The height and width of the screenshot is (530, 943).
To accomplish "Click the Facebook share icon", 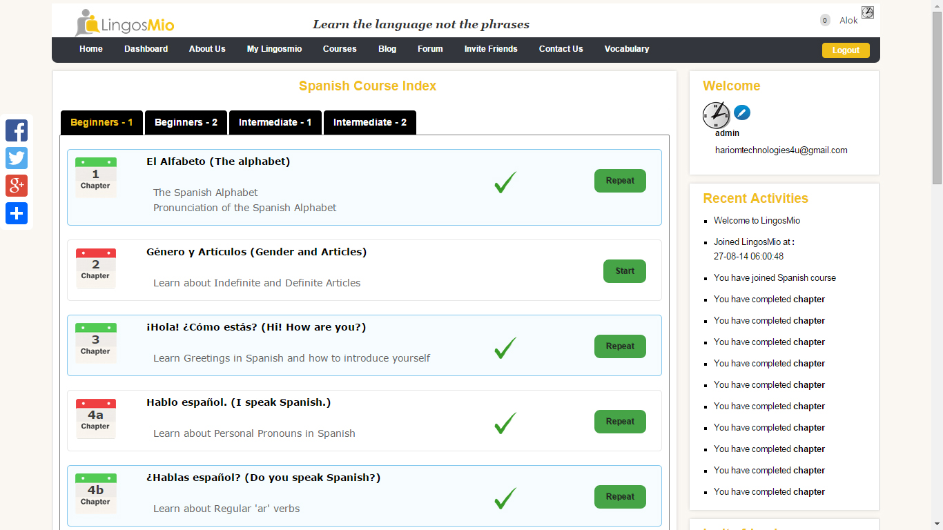I will click(x=17, y=130).
